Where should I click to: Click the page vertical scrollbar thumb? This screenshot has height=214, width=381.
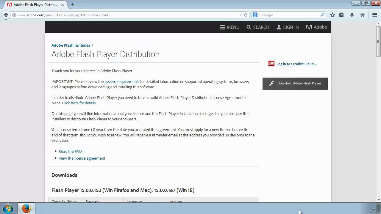[x=378, y=41]
